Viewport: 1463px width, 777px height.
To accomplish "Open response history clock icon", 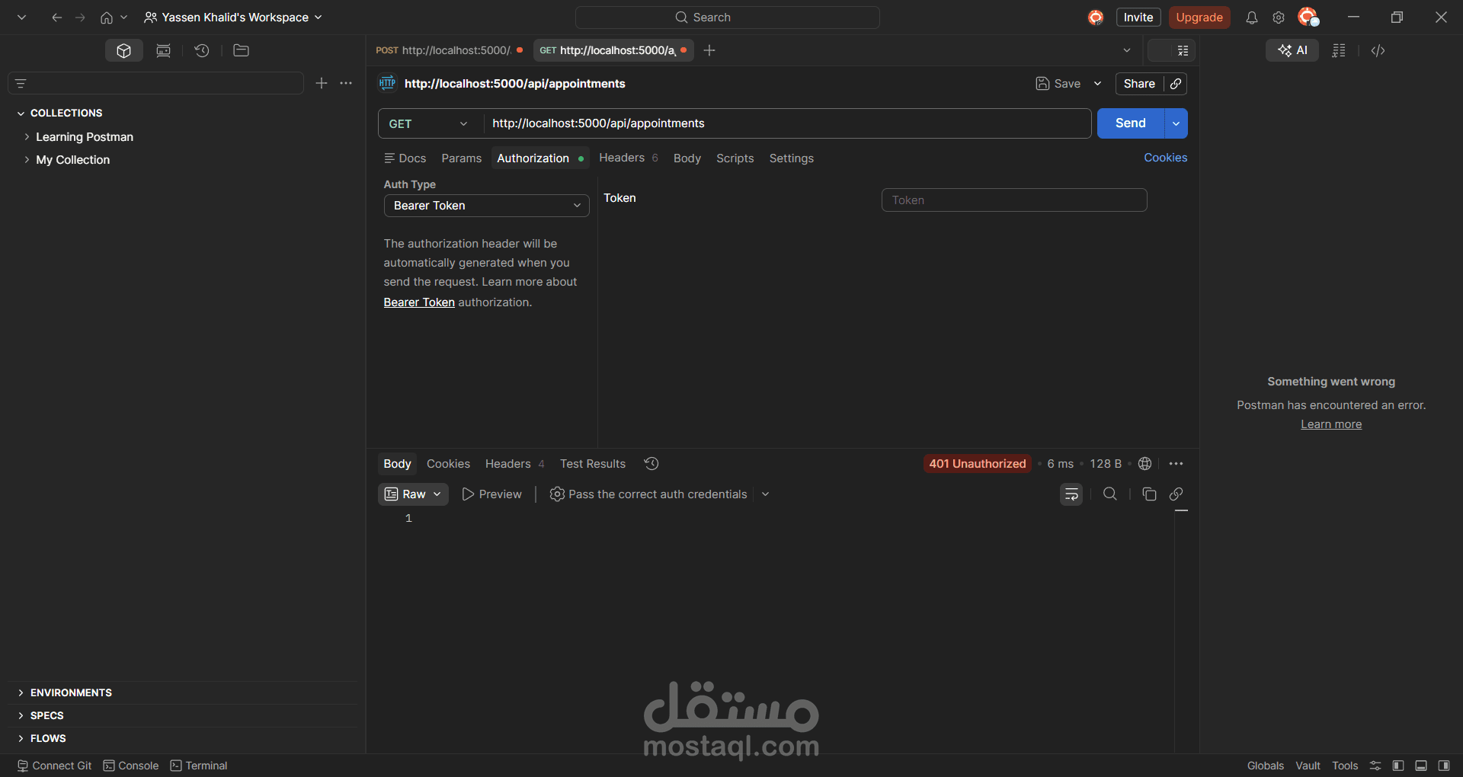I will [651, 463].
